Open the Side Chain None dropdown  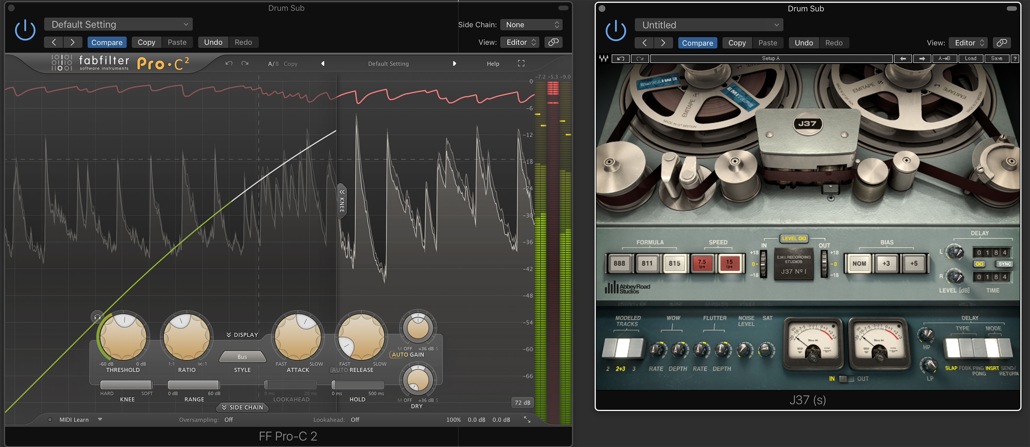(531, 24)
